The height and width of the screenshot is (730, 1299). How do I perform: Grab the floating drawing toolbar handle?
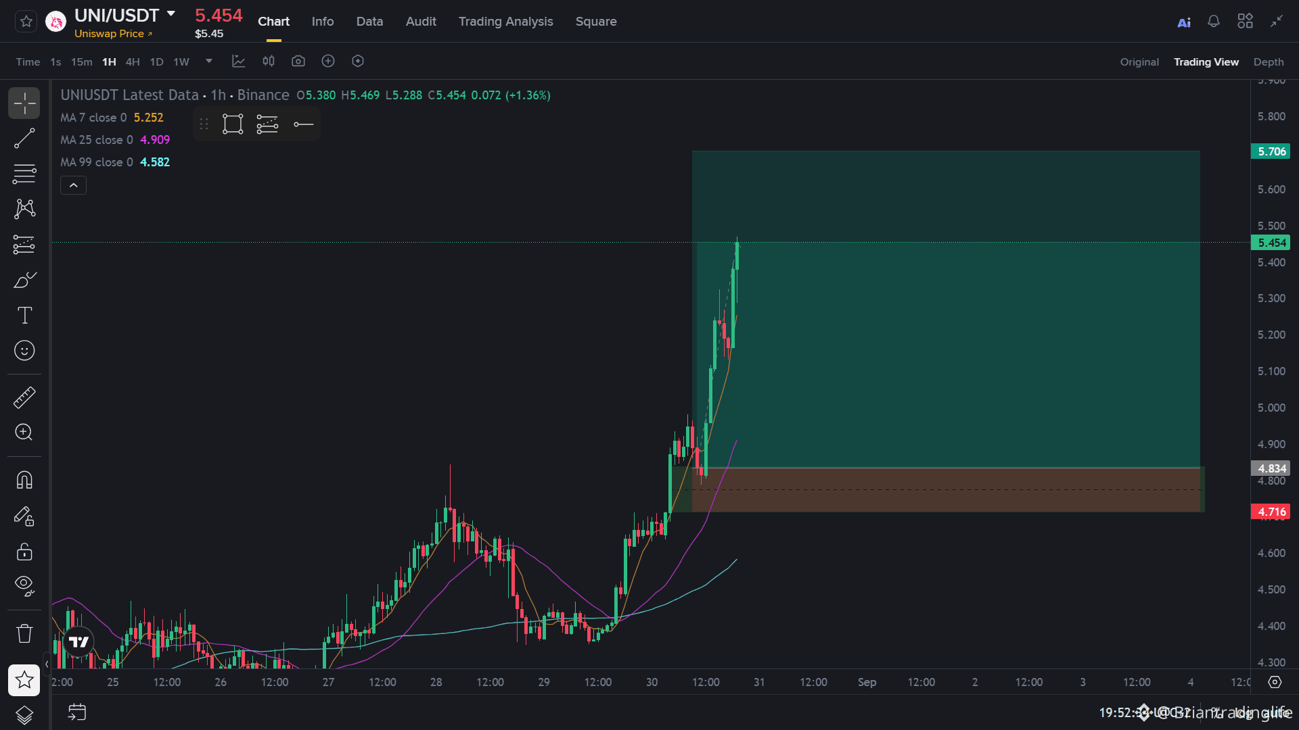click(204, 124)
